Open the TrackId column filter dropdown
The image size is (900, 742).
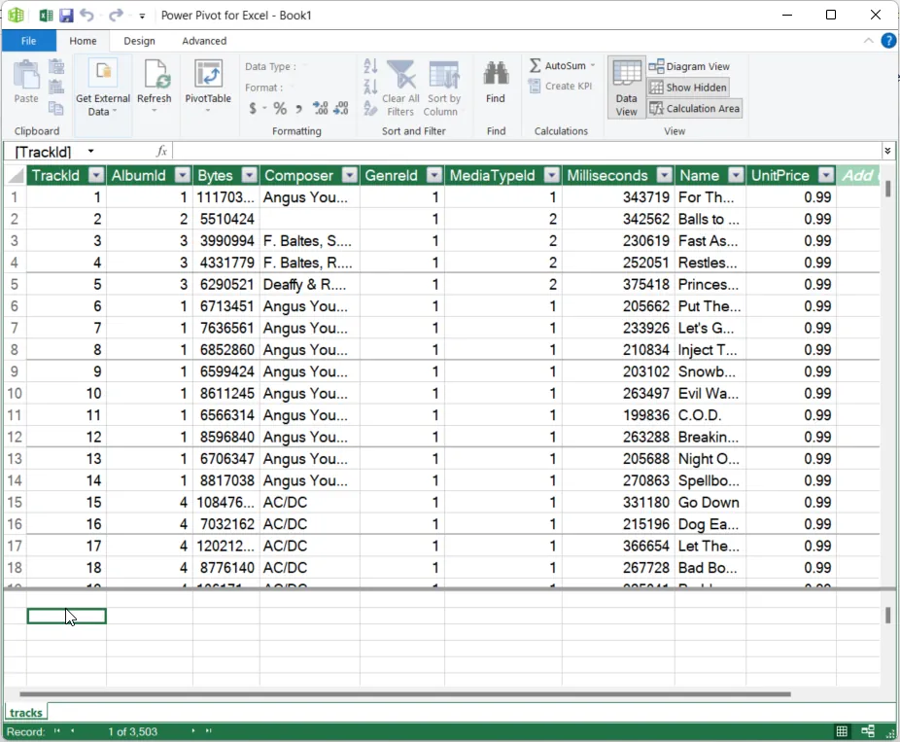coord(97,175)
